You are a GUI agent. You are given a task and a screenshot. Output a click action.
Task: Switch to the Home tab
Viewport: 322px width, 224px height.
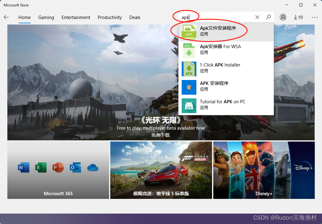(25, 17)
